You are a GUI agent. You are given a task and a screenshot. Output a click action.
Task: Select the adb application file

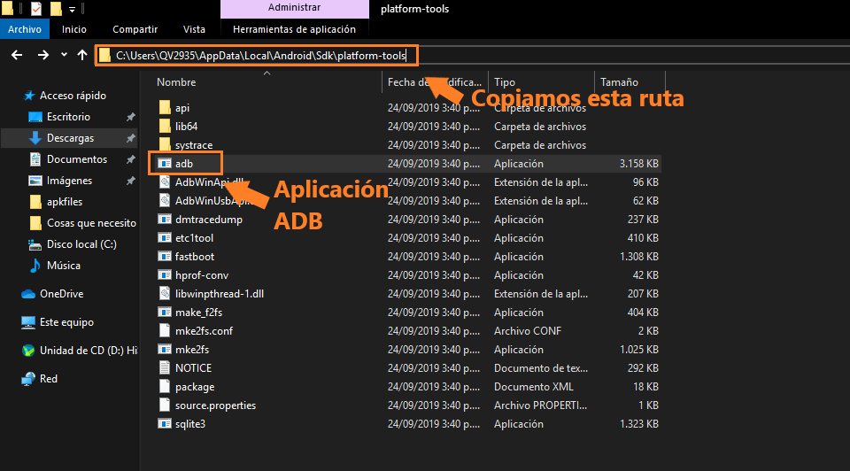point(184,164)
